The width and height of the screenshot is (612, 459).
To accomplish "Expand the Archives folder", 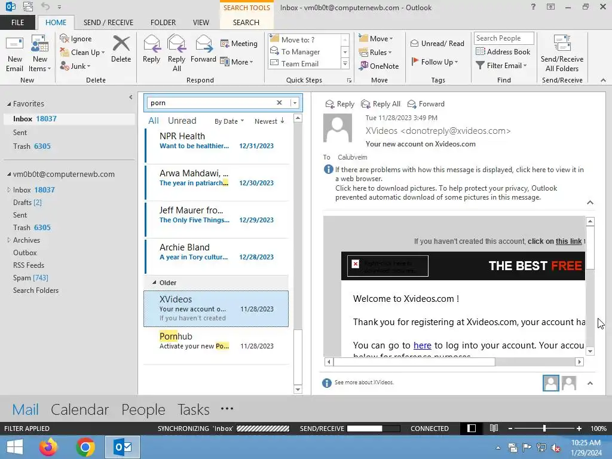I will pyautogui.click(x=8, y=240).
